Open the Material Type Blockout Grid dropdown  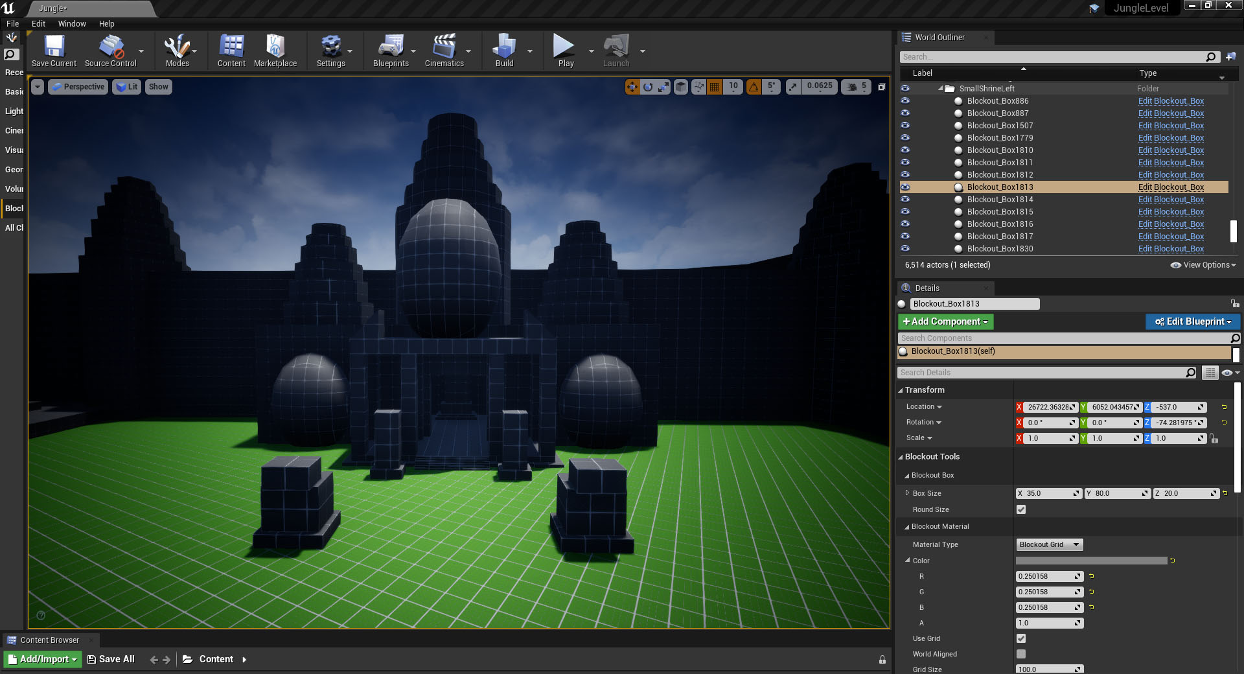(1049, 544)
